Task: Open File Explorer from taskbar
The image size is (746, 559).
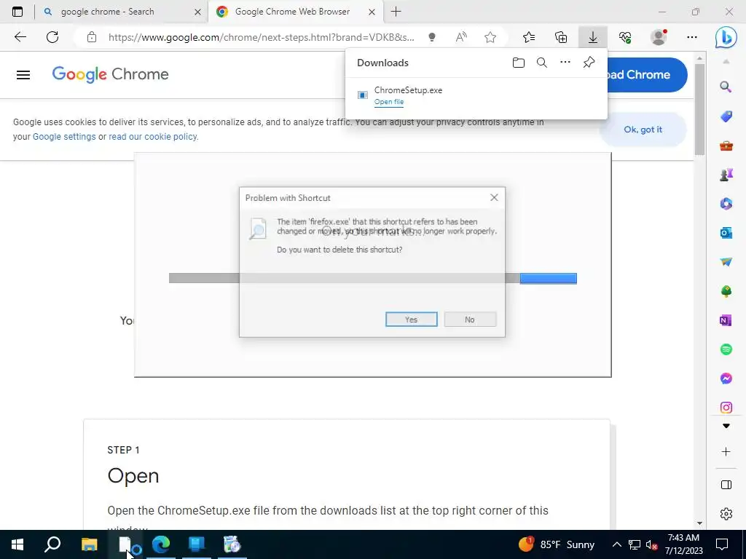Action: coord(89,544)
